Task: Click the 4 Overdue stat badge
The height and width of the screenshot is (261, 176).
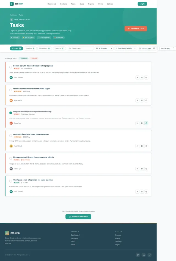Action: [59, 38]
